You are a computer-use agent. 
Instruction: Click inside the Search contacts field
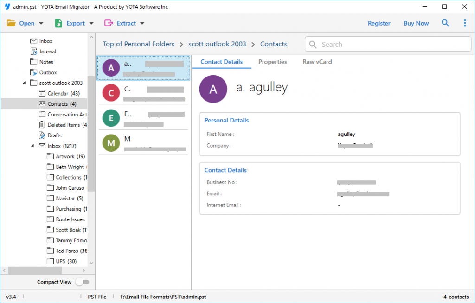387,44
